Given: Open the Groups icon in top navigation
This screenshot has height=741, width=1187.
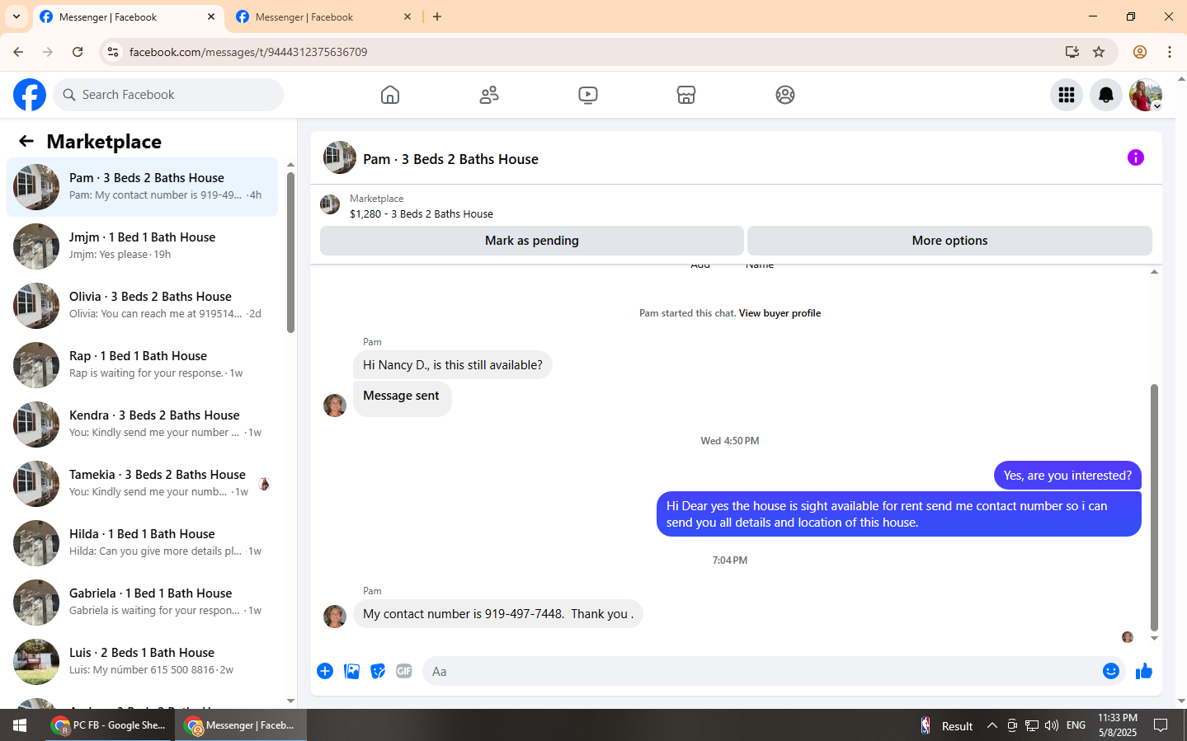Looking at the screenshot, I should coord(785,95).
